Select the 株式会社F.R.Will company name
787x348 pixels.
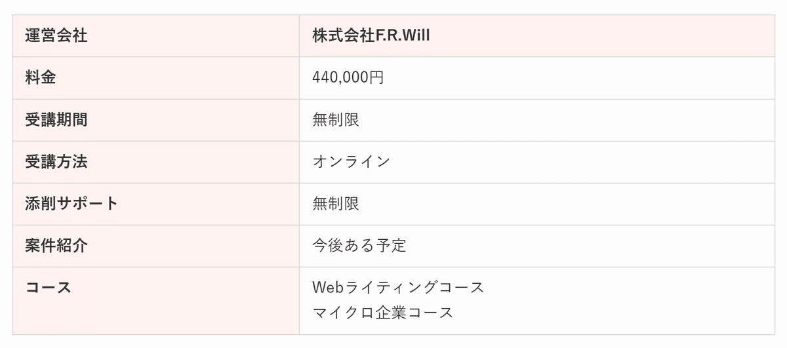point(371,35)
